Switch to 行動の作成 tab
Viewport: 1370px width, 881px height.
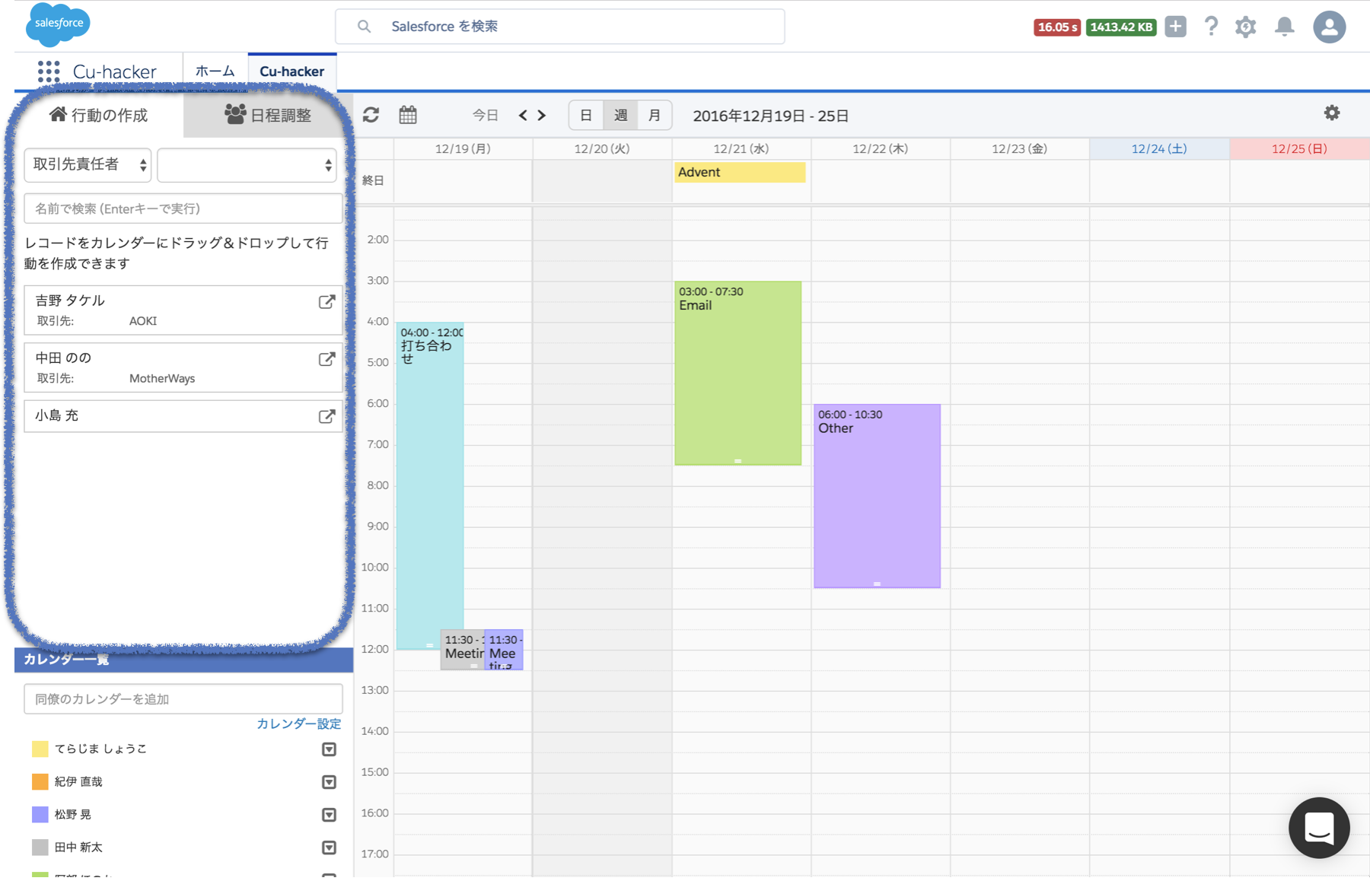pyautogui.click(x=99, y=115)
